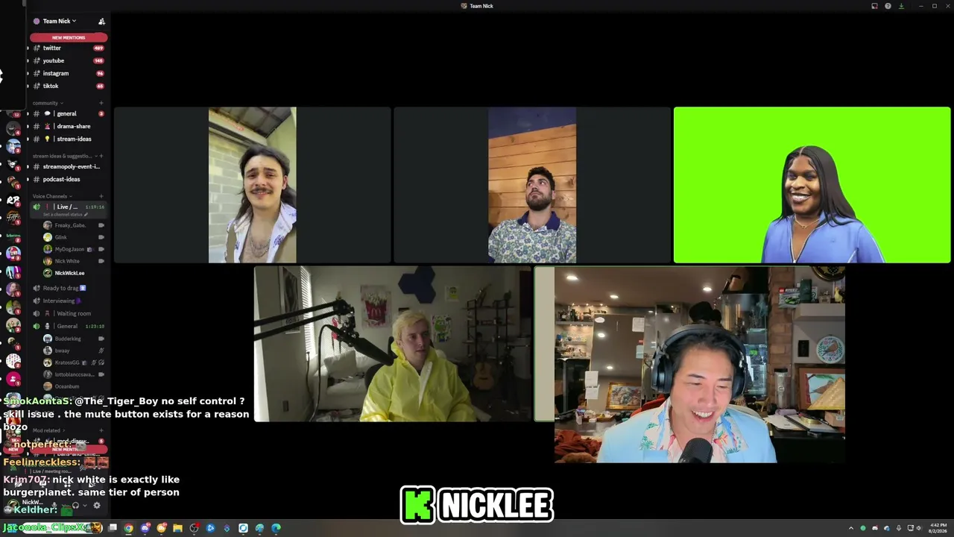Add a channel to the community category
The width and height of the screenshot is (954, 537).
pos(101,103)
